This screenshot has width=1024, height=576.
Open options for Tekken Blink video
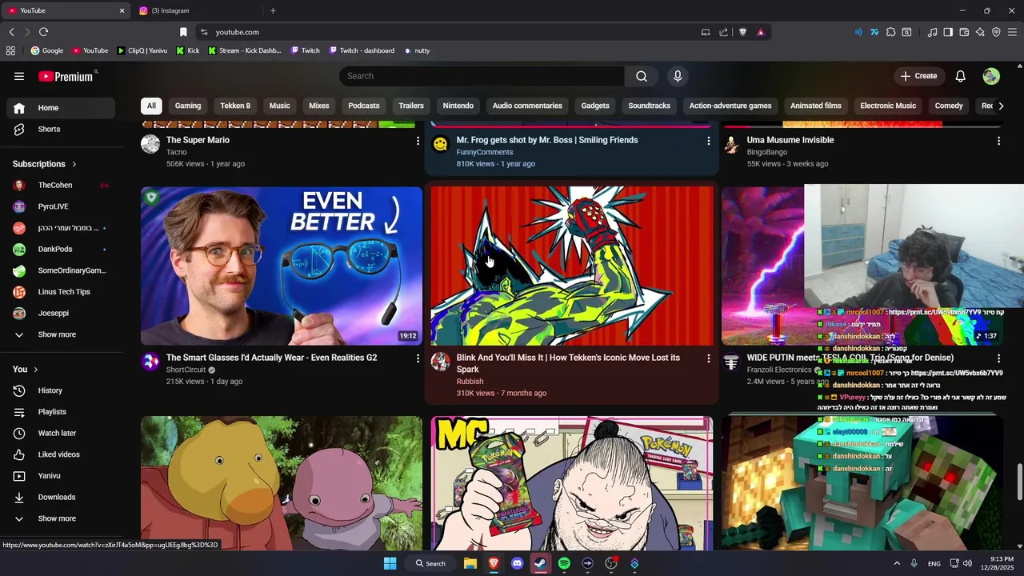pos(708,358)
